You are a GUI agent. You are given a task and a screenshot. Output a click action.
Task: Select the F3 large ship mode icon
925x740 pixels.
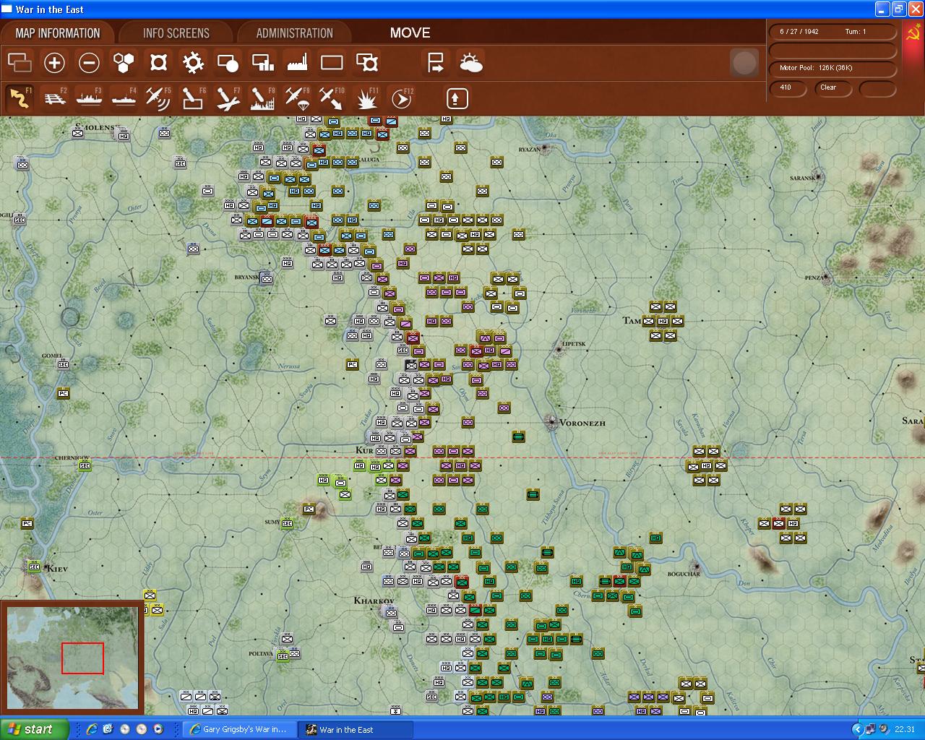tap(89, 98)
